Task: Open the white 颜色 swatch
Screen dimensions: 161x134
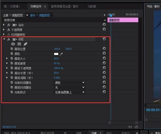Action: (x=56, y=54)
